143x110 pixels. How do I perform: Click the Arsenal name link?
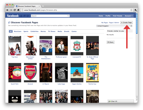(30, 84)
